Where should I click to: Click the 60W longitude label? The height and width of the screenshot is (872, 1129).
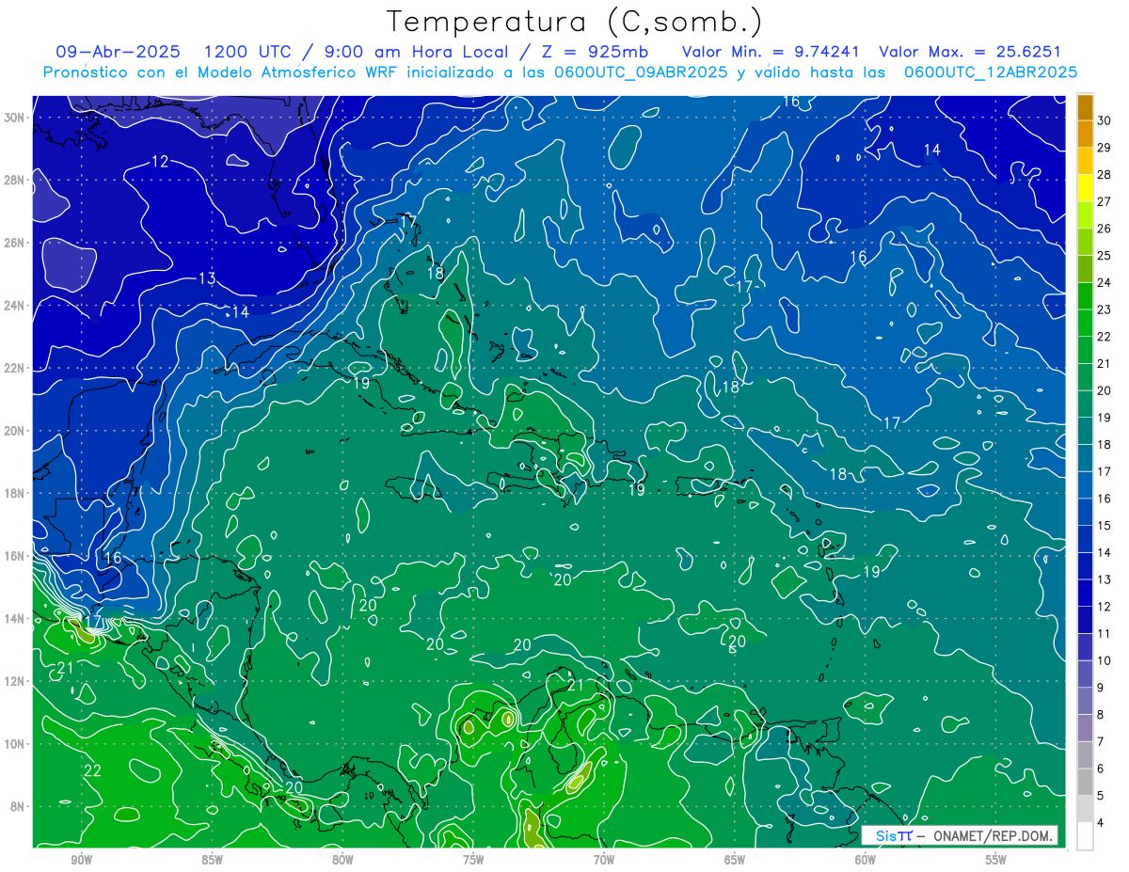pos(866,860)
